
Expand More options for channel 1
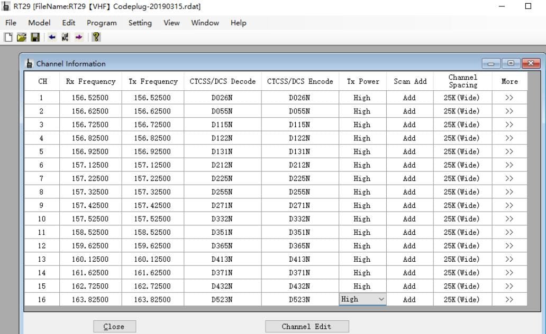coord(509,98)
